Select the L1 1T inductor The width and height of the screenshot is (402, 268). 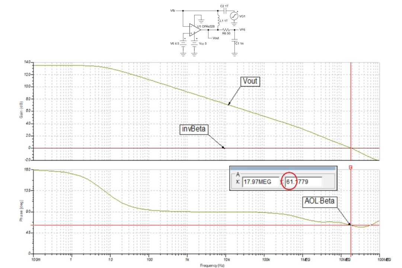pos(218,20)
